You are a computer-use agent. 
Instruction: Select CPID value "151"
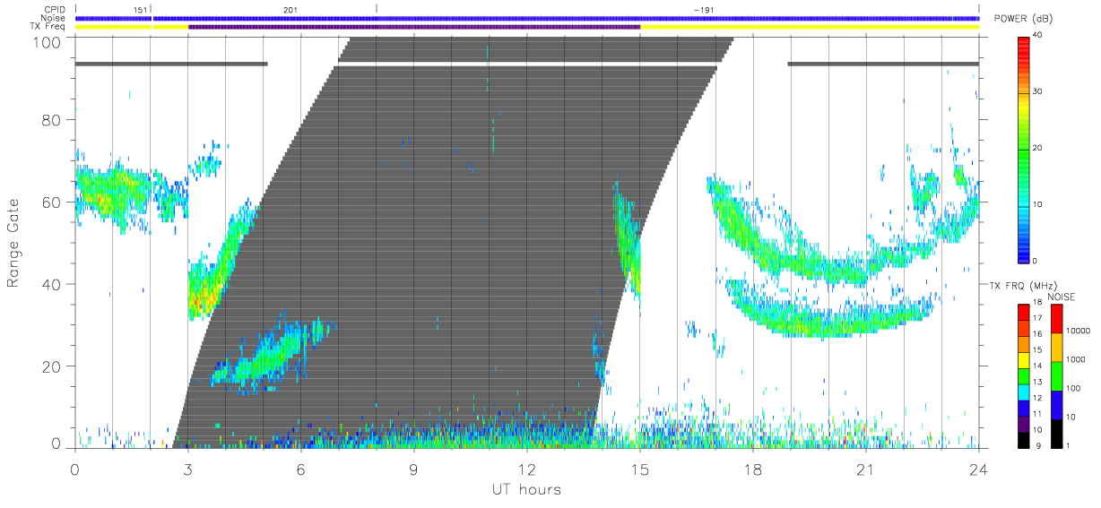[x=139, y=10]
